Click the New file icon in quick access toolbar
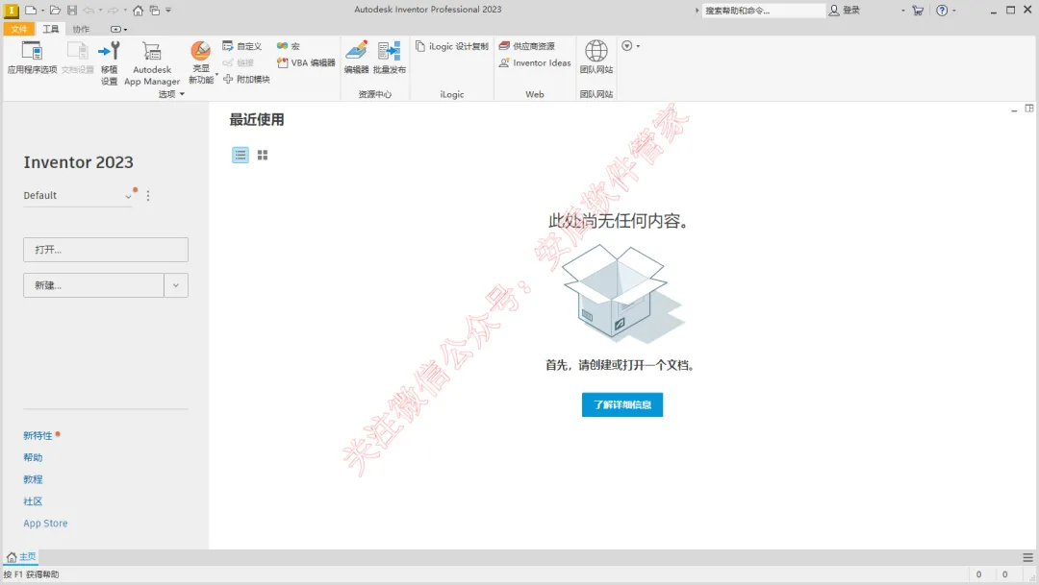Viewport: 1039px width, 585px height. (31, 11)
